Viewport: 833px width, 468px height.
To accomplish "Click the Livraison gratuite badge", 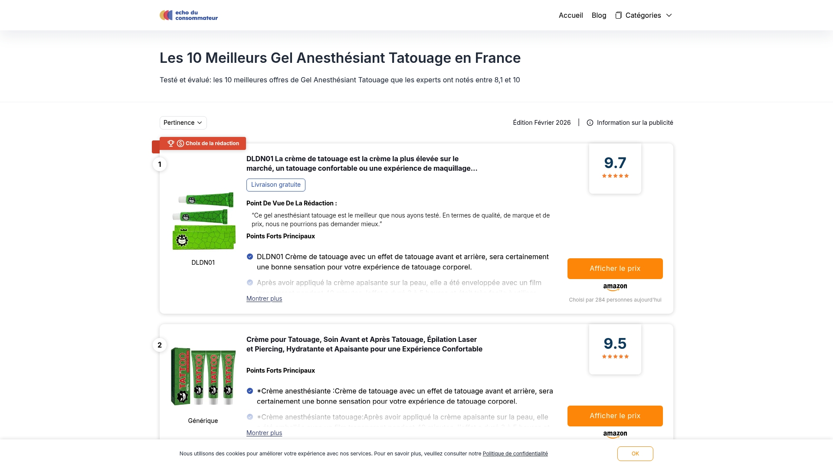I will click(x=275, y=185).
